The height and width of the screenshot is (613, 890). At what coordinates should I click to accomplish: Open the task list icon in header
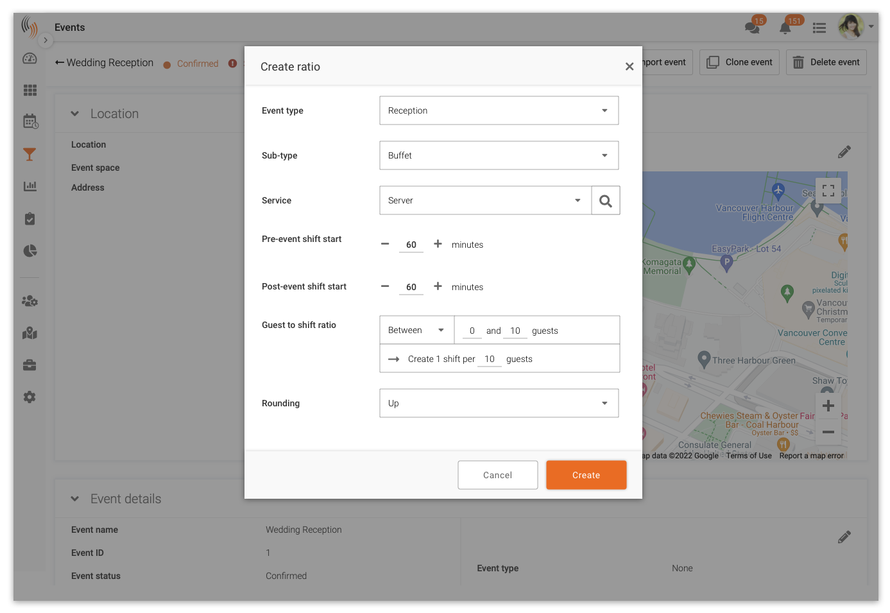(x=819, y=28)
